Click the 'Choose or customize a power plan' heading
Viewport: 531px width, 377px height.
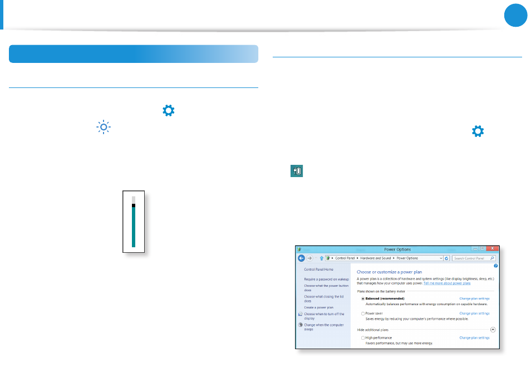point(389,272)
